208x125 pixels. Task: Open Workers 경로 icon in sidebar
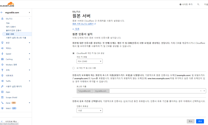coord(2,64)
